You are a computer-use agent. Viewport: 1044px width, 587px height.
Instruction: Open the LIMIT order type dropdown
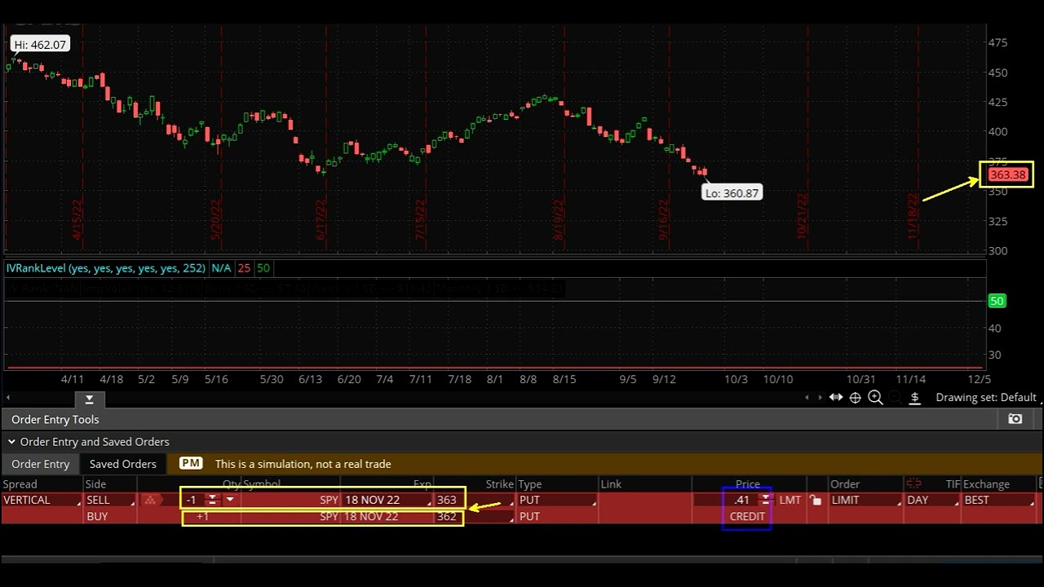tap(866, 500)
